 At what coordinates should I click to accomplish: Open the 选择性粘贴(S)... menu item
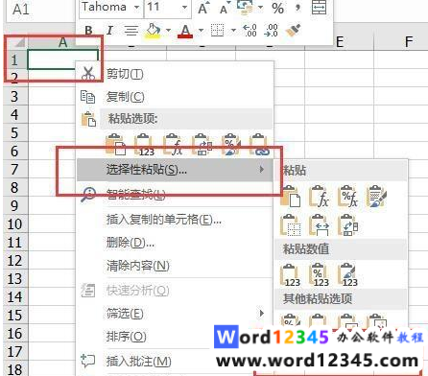coord(175,170)
